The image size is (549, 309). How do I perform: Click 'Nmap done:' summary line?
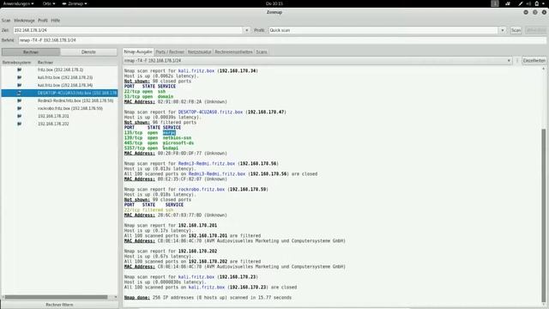click(208, 298)
